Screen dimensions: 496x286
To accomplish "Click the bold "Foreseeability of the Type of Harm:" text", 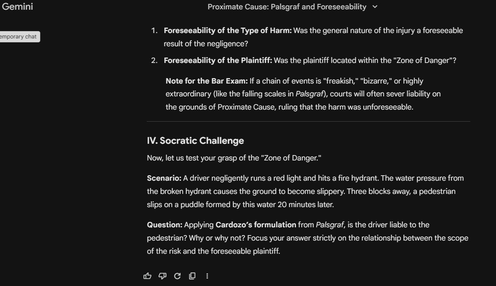I will tap(227, 30).
